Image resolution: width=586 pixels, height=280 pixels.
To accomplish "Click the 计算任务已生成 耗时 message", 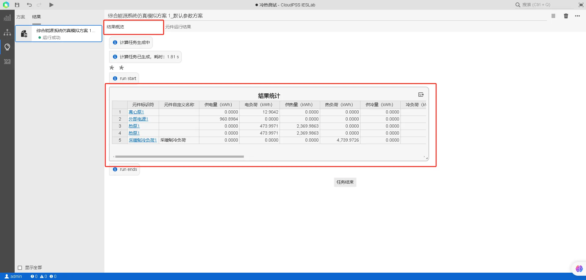I will coord(146,57).
